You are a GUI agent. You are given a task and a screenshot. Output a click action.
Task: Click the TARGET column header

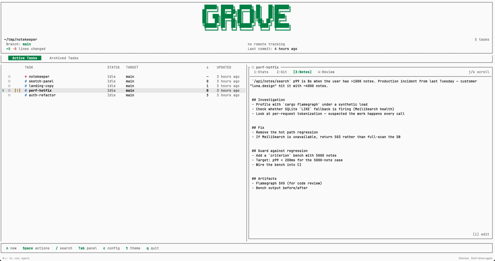click(x=132, y=67)
